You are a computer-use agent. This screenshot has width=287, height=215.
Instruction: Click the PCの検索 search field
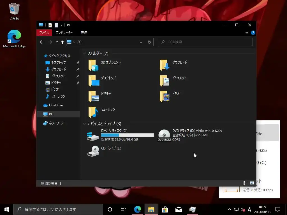[x=205, y=42]
